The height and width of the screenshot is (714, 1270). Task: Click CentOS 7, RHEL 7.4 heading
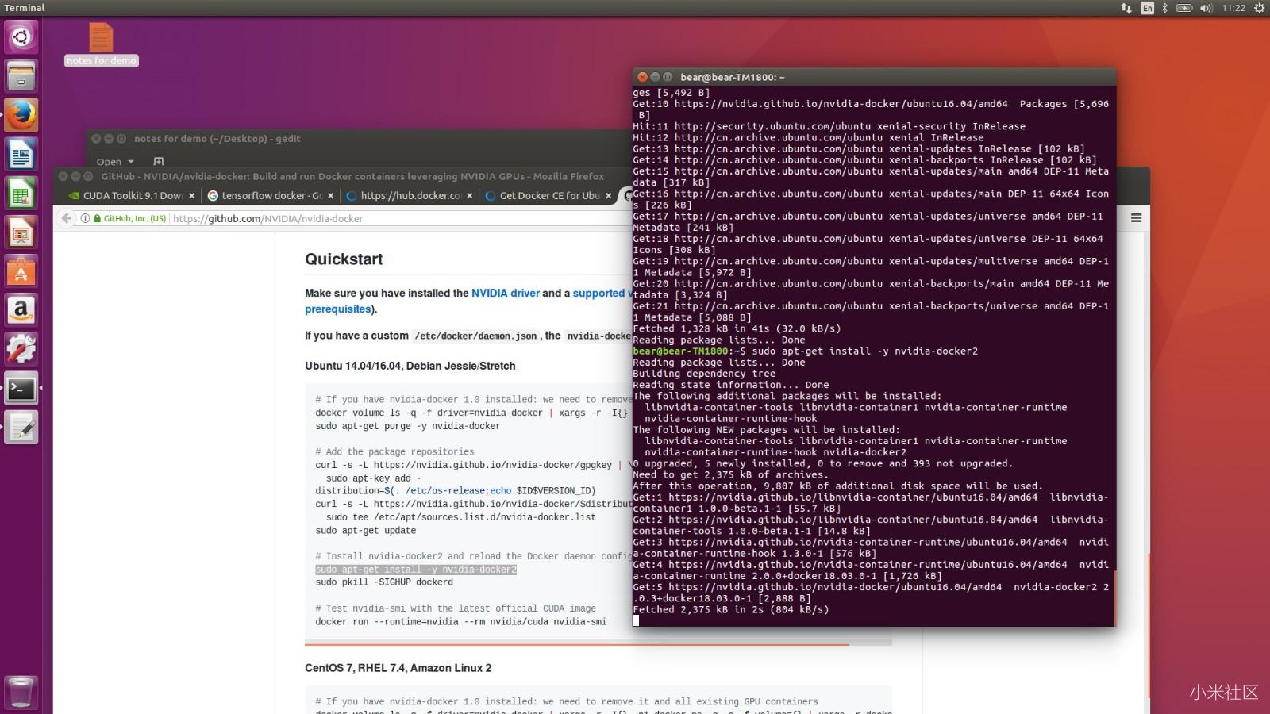pyautogui.click(x=398, y=668)
